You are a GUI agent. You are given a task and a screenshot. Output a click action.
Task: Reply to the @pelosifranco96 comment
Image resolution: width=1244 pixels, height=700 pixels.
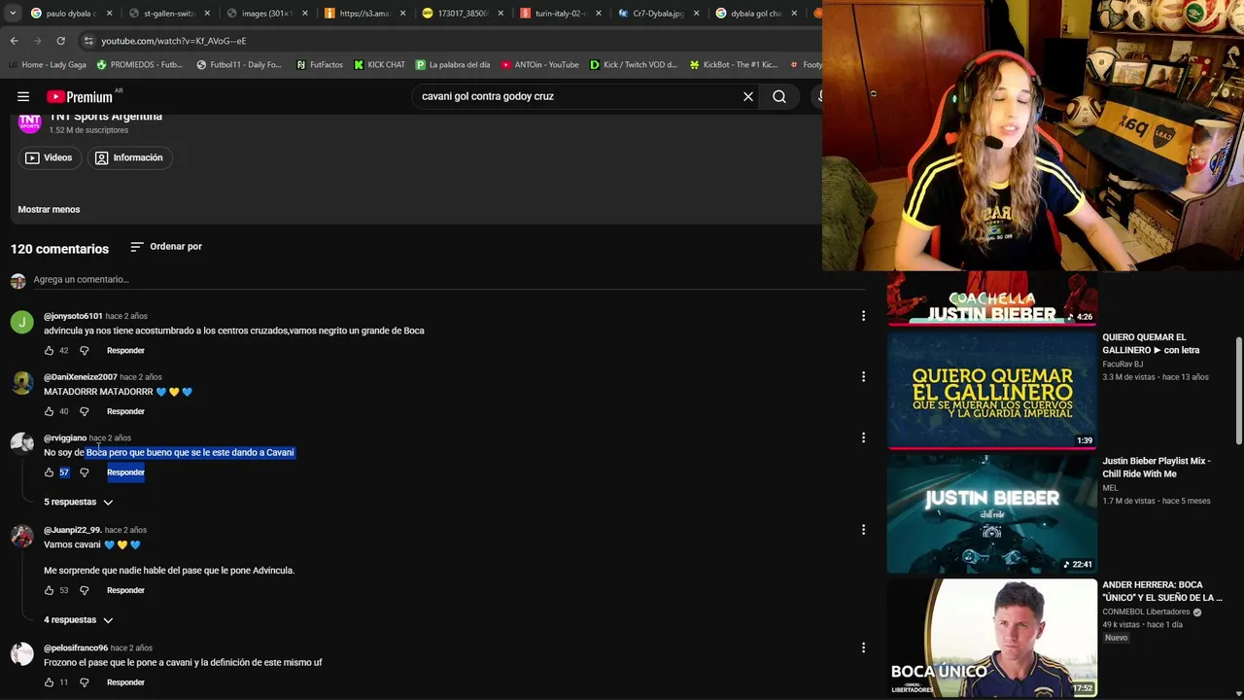point(125,682)
